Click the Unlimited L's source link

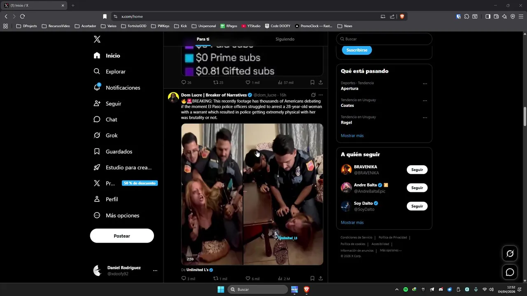coord(200,270)
